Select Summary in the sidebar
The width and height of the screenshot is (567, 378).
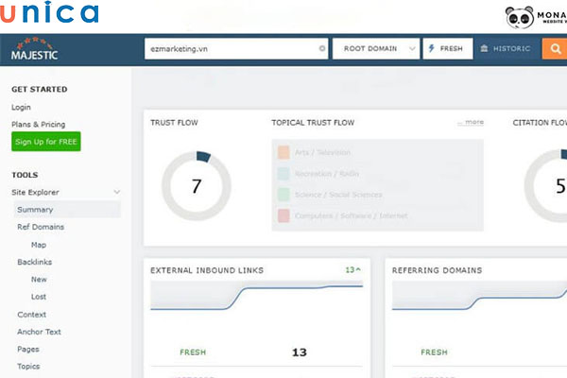click(x=35, y=210)
